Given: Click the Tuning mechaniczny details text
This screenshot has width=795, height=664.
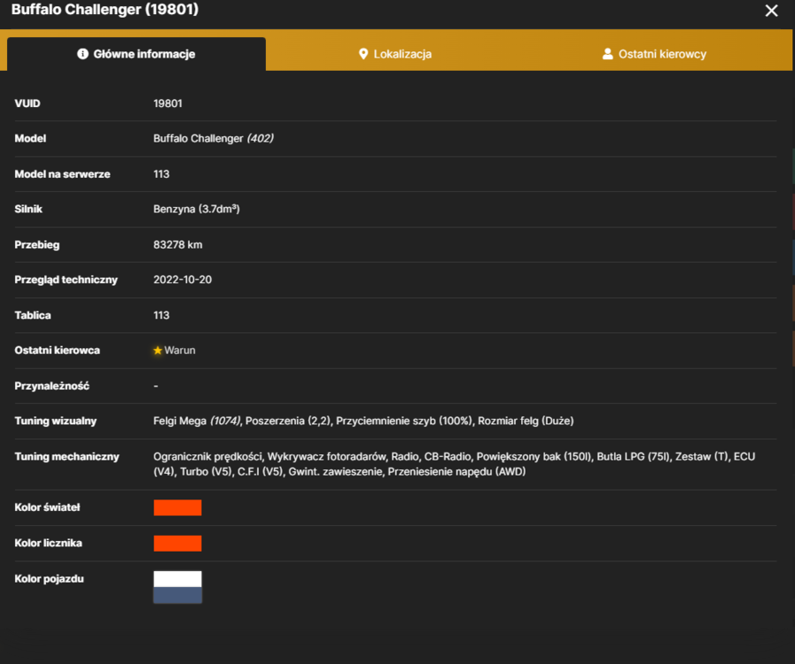Looking at the screenshot, I should coord(455,464).
